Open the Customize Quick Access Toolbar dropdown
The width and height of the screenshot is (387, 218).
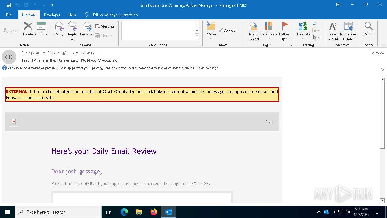tap(53, 5)
